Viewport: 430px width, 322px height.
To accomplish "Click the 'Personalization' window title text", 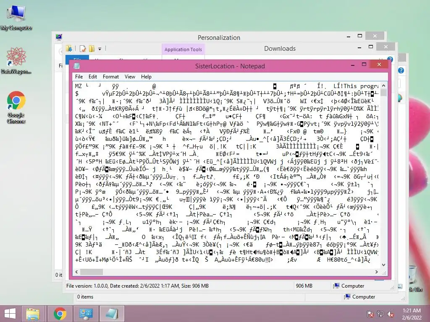I will (219, 37).
